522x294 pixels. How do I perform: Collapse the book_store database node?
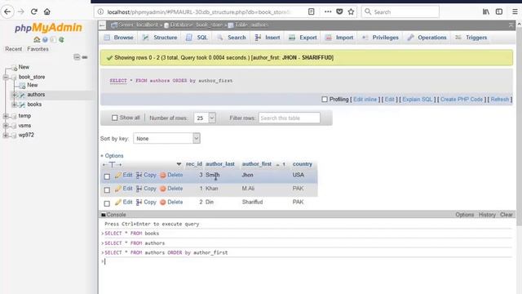pyautogui.click(x=6, y=77)
